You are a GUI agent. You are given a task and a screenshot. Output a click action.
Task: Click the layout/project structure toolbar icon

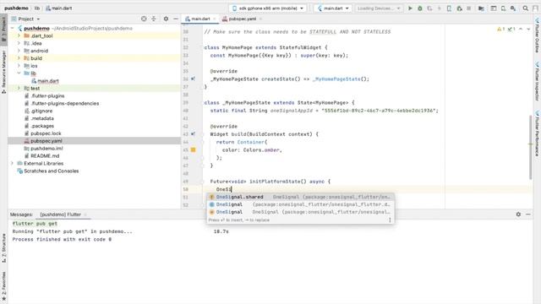point(494,8)
